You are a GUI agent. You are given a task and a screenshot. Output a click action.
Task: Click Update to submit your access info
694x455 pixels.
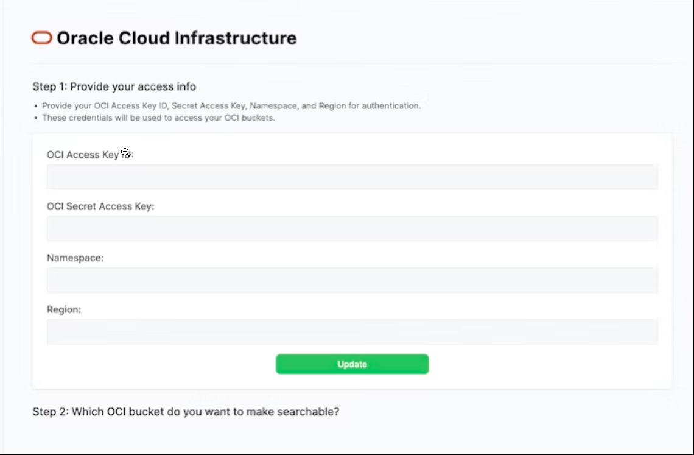[x=352, y=364]
